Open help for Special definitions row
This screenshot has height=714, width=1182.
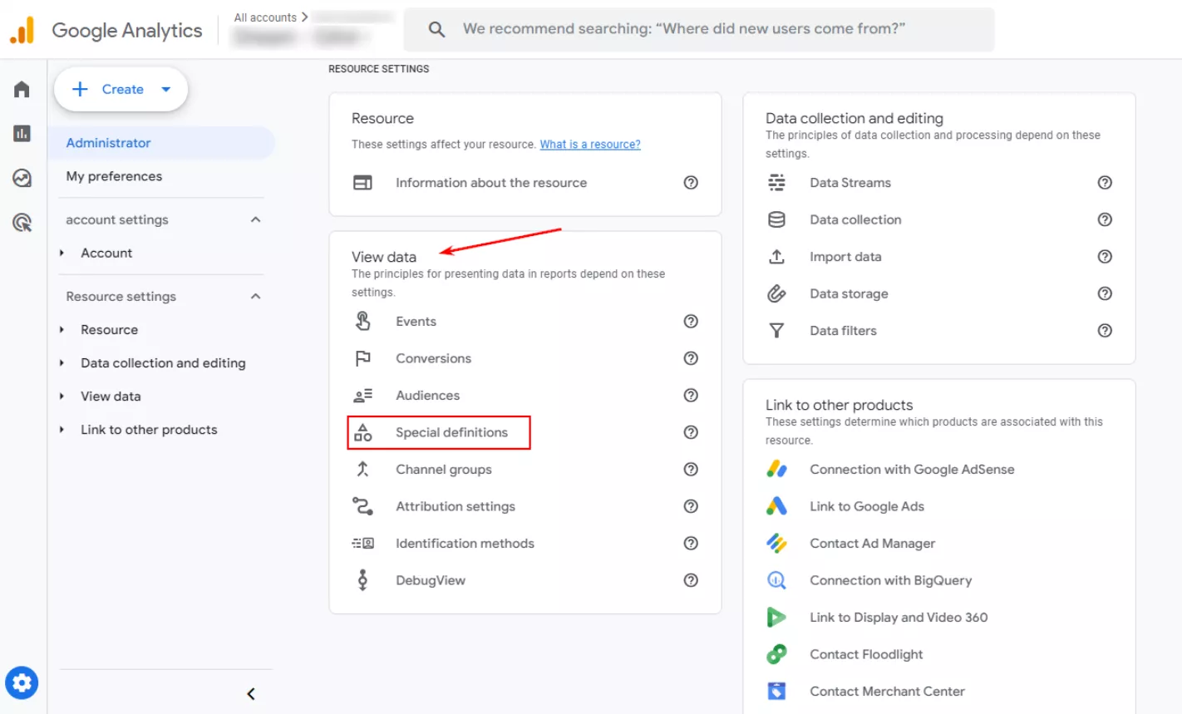pos(691,432)
